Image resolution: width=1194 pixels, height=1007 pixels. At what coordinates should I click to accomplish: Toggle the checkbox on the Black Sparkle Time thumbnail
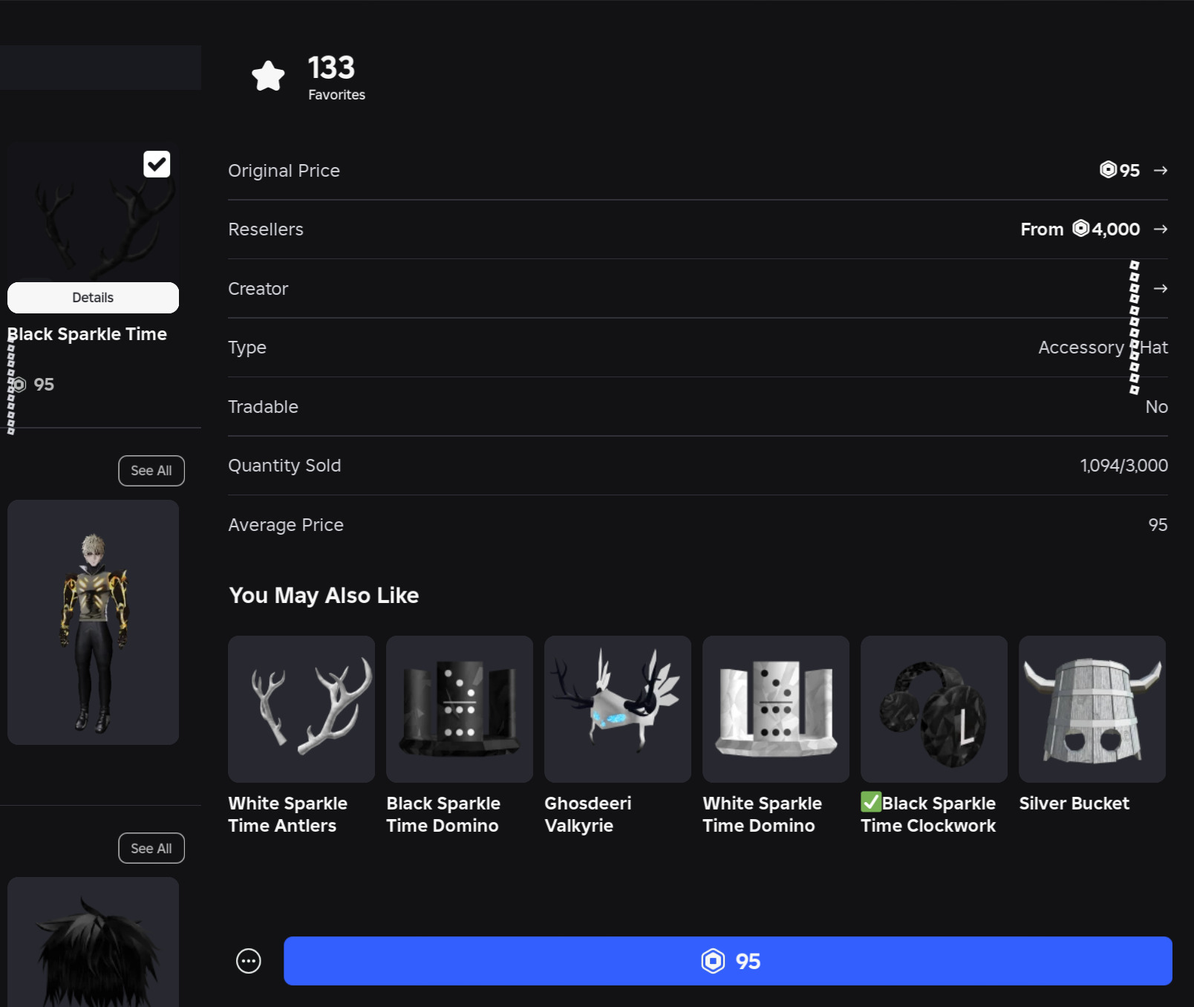(x=156, y=164)
